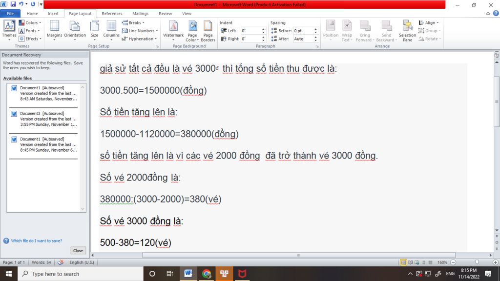Image resolution: width=500 pixels, height=281 pixels.
Task: Zoom in with plus button
Action: click(x=495, y=262)
